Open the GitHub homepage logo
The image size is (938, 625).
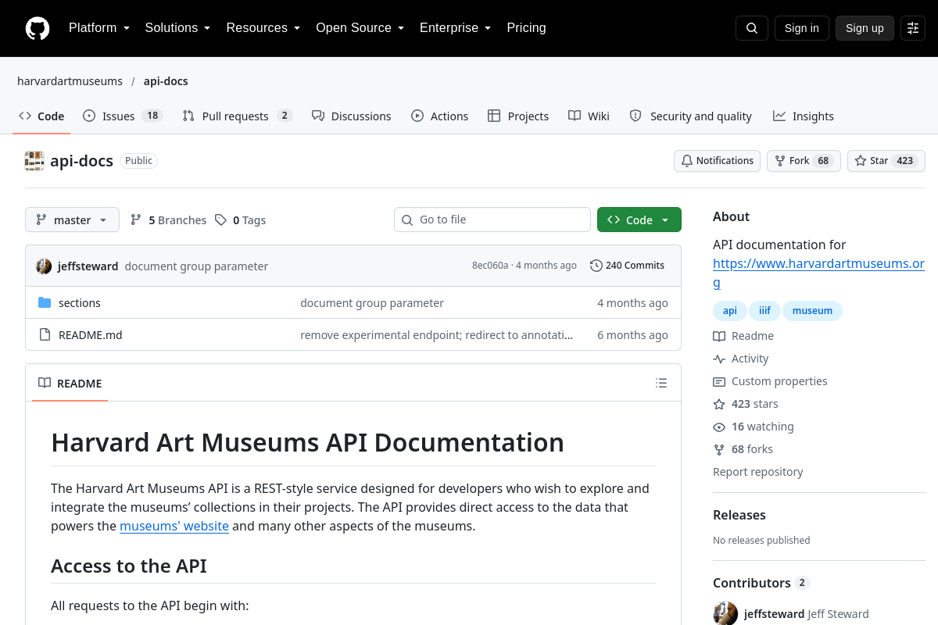(x=38, y=28)
